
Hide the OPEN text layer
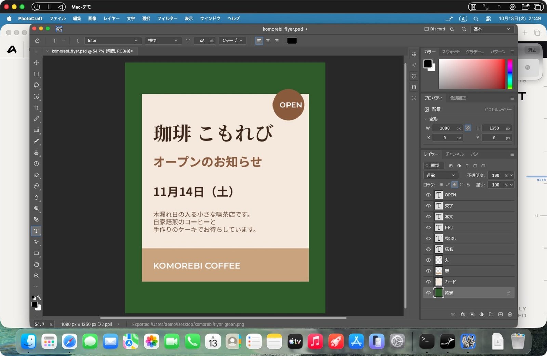click(428, 195)
